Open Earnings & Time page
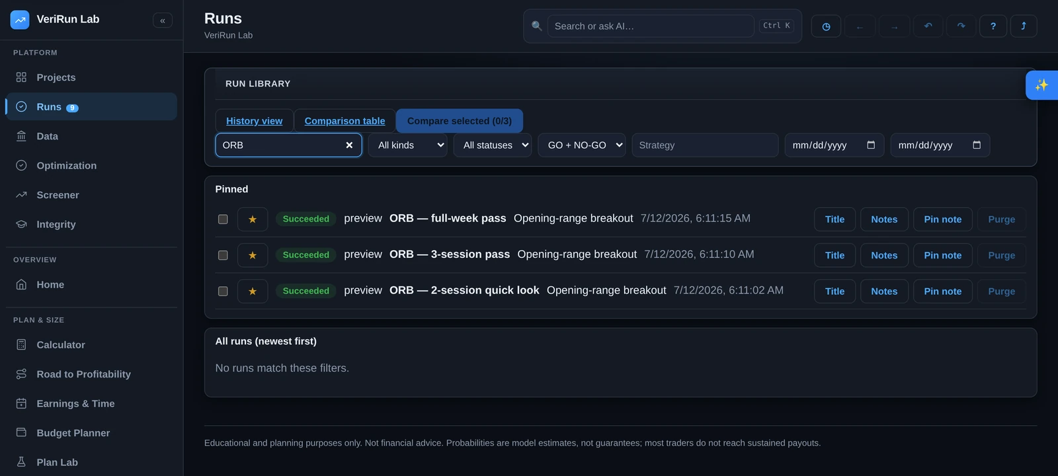 point(91,403)
